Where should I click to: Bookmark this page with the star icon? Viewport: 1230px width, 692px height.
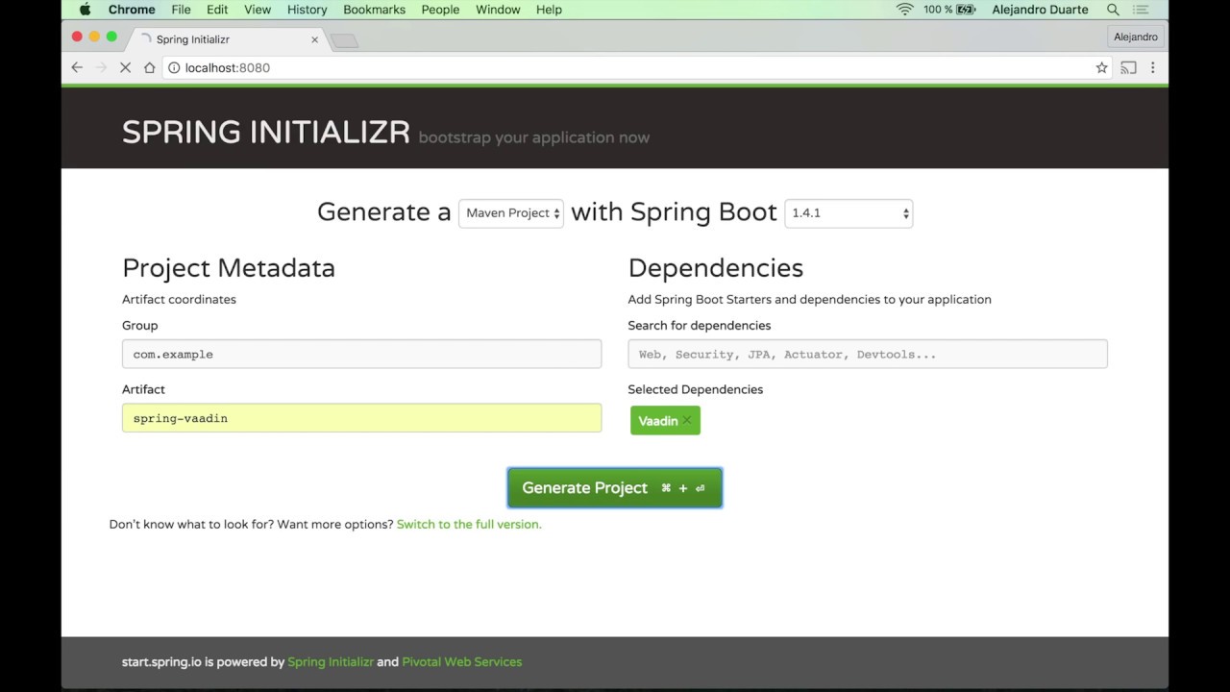(x=1101, y=67)
